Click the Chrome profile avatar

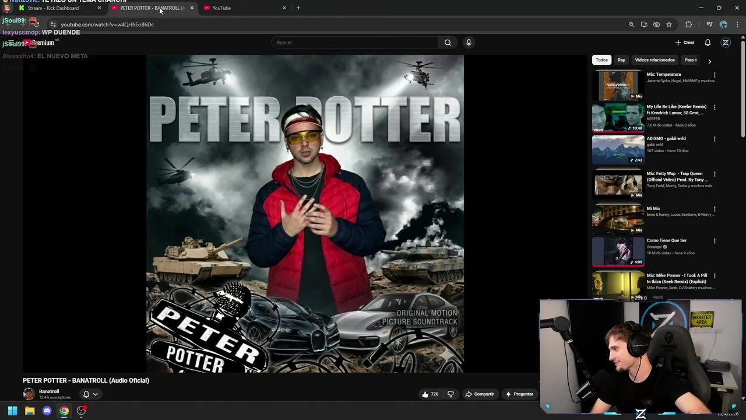(723, 24)
